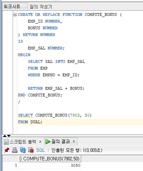This screenshot has height=171, width=143.
Task: Click the delete row icon with red X
Action: 31,150
